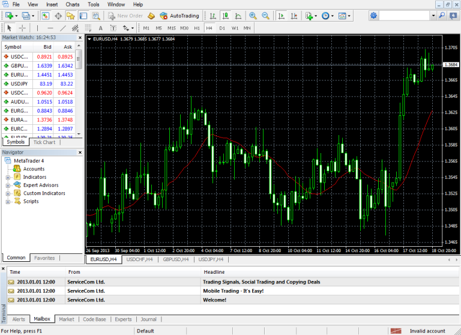The width and height of the screenshot is (461, 335).
Task: Toggle the Navigator folder-star icon
Action: 71,16
